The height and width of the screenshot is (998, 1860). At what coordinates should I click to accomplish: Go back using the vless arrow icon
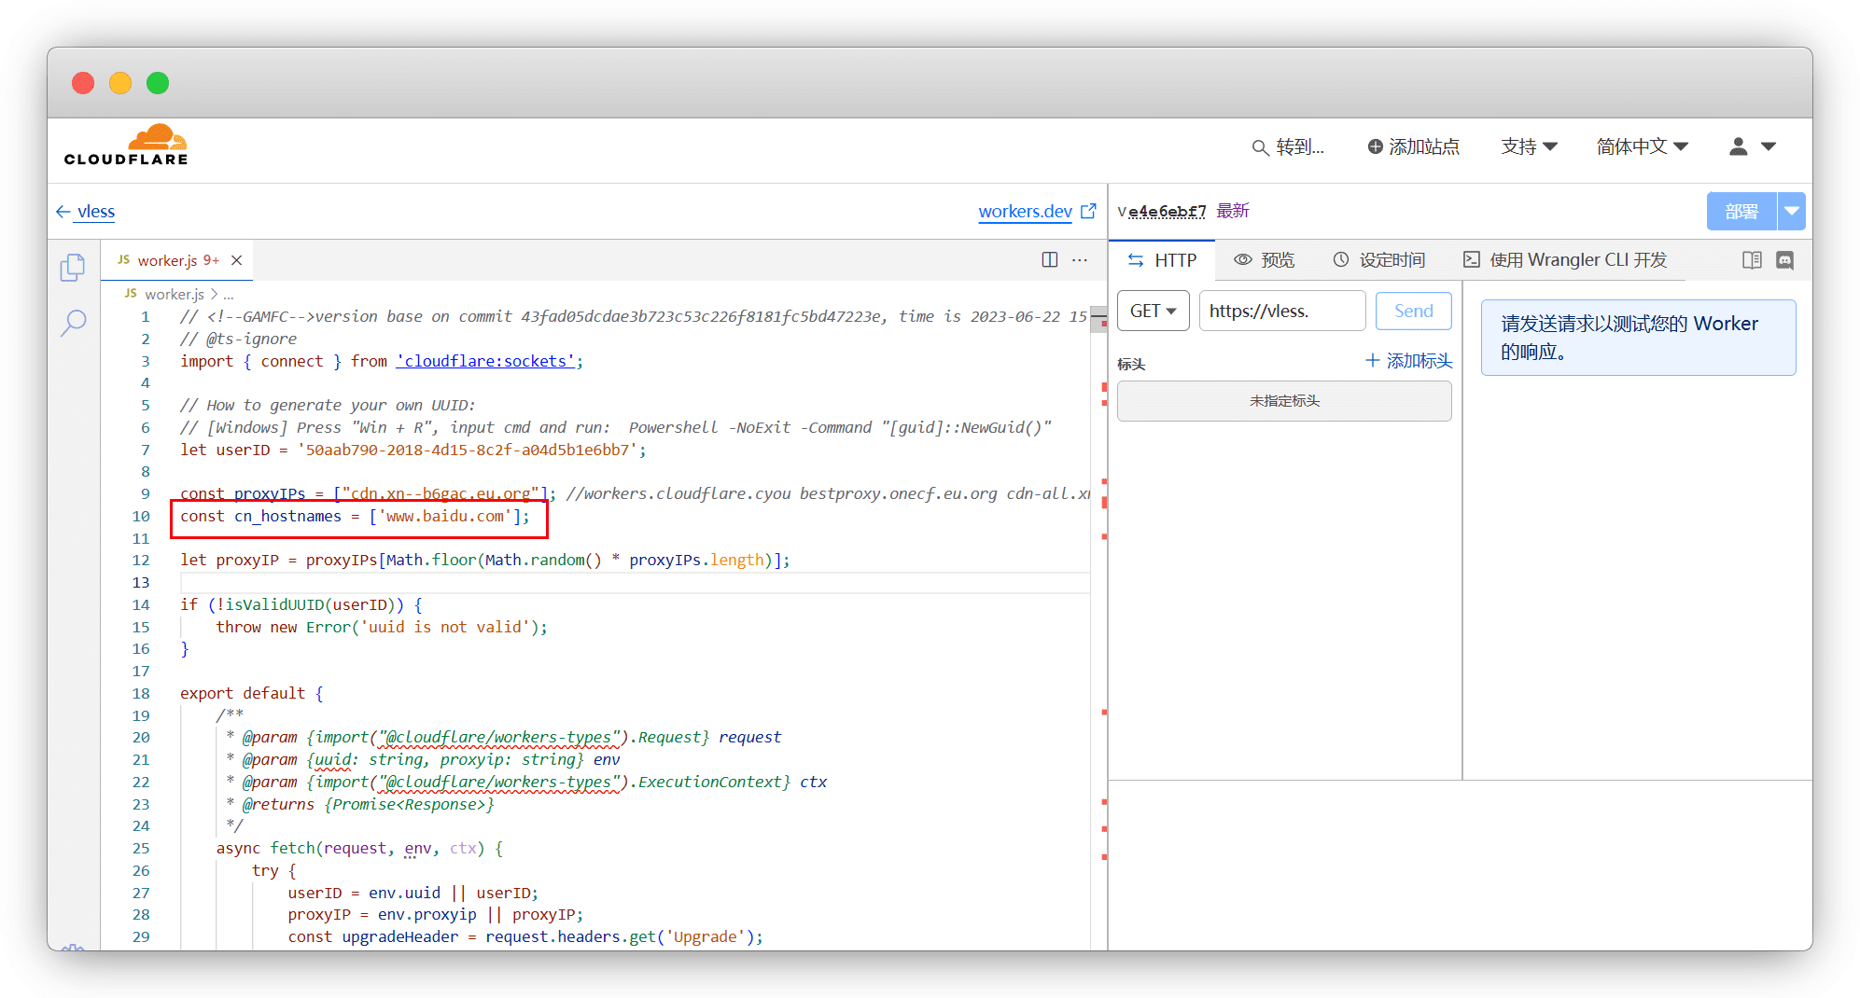coord(63,212)
